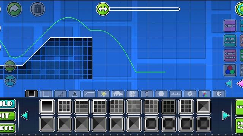Image resolution: width=243 pixels, height=136 pixels.
Task: Open the spike triangle category tab
Action: point(75,94)
